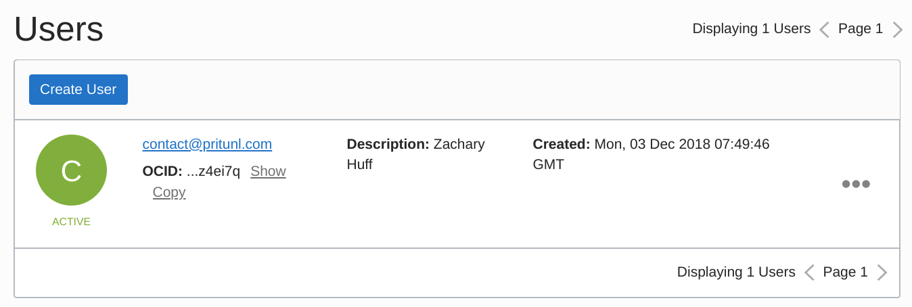Image resolution: width=912 pixels, height=307 pixels.
Task: Click the Create User button
Action: click(x=78, y=89)
